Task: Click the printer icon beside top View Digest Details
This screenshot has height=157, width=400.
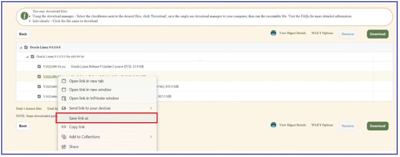Action: [x=273, y=33]
